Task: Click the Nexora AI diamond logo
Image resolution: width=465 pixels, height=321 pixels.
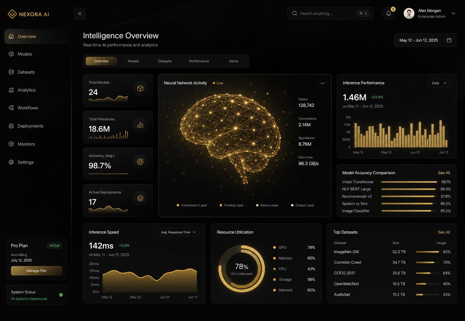Action: click(x=12, y=14)
